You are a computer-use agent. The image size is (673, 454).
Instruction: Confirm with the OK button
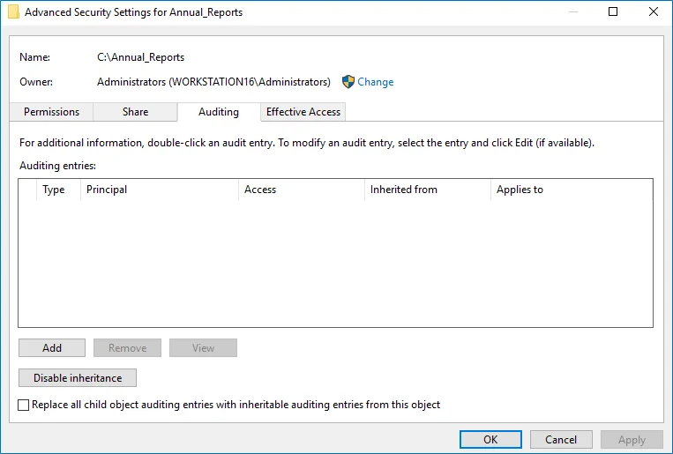tap(490, 439)
